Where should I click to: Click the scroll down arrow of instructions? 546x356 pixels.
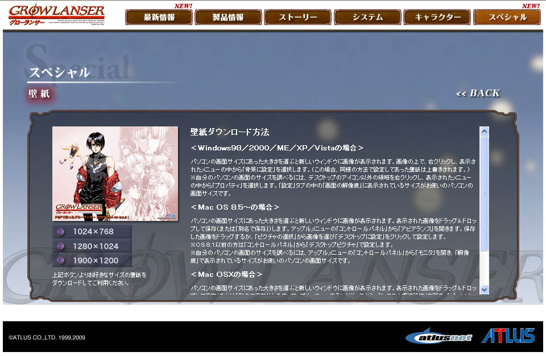click(484, 289)
